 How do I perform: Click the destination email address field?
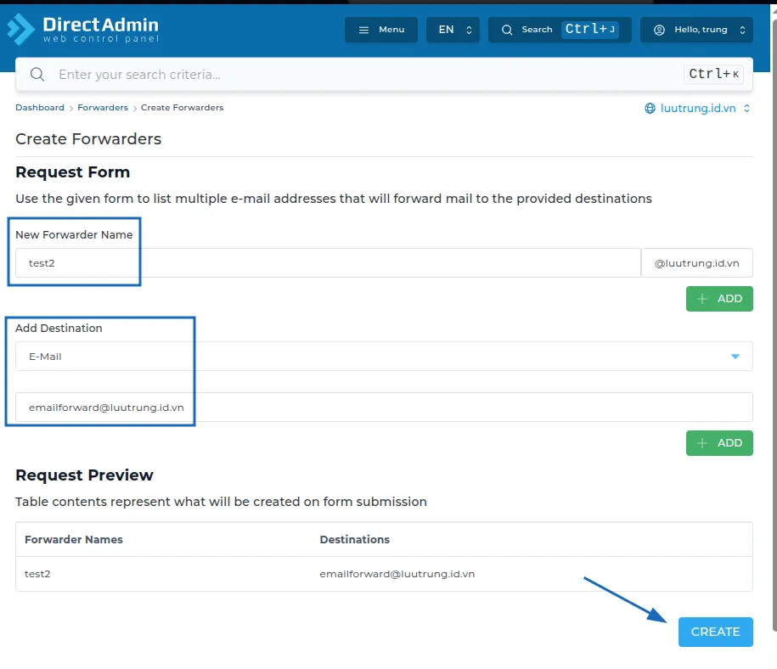[x=382, y=408]
